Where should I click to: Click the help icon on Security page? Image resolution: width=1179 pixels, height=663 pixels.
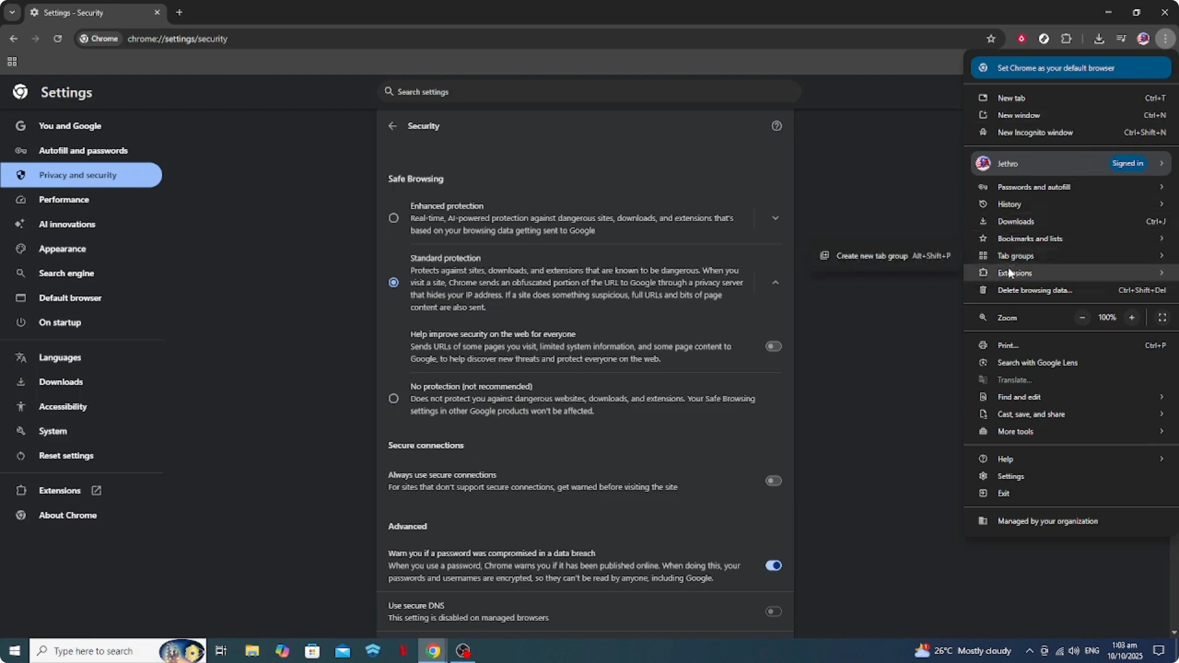tap(776, 126)
